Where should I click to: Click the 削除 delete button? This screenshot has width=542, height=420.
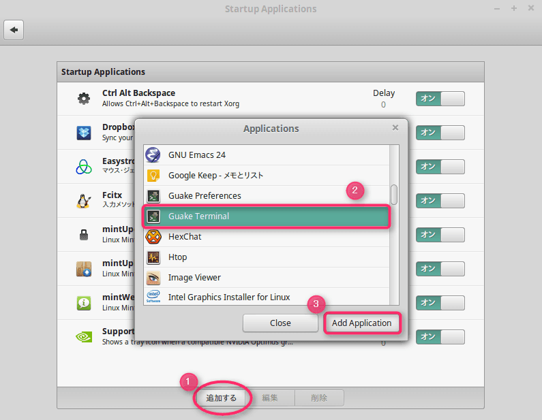click(319, 398)
